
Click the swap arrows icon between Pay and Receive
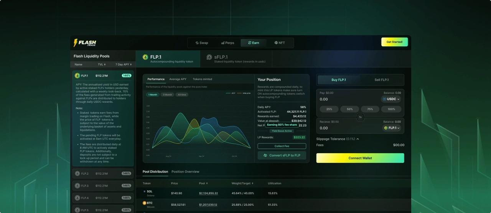[x=360, y=117]
